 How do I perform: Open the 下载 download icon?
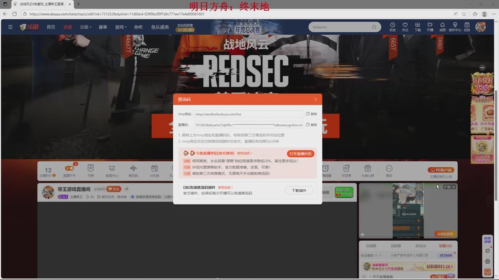pyautogui.click(x=417, y=27)
